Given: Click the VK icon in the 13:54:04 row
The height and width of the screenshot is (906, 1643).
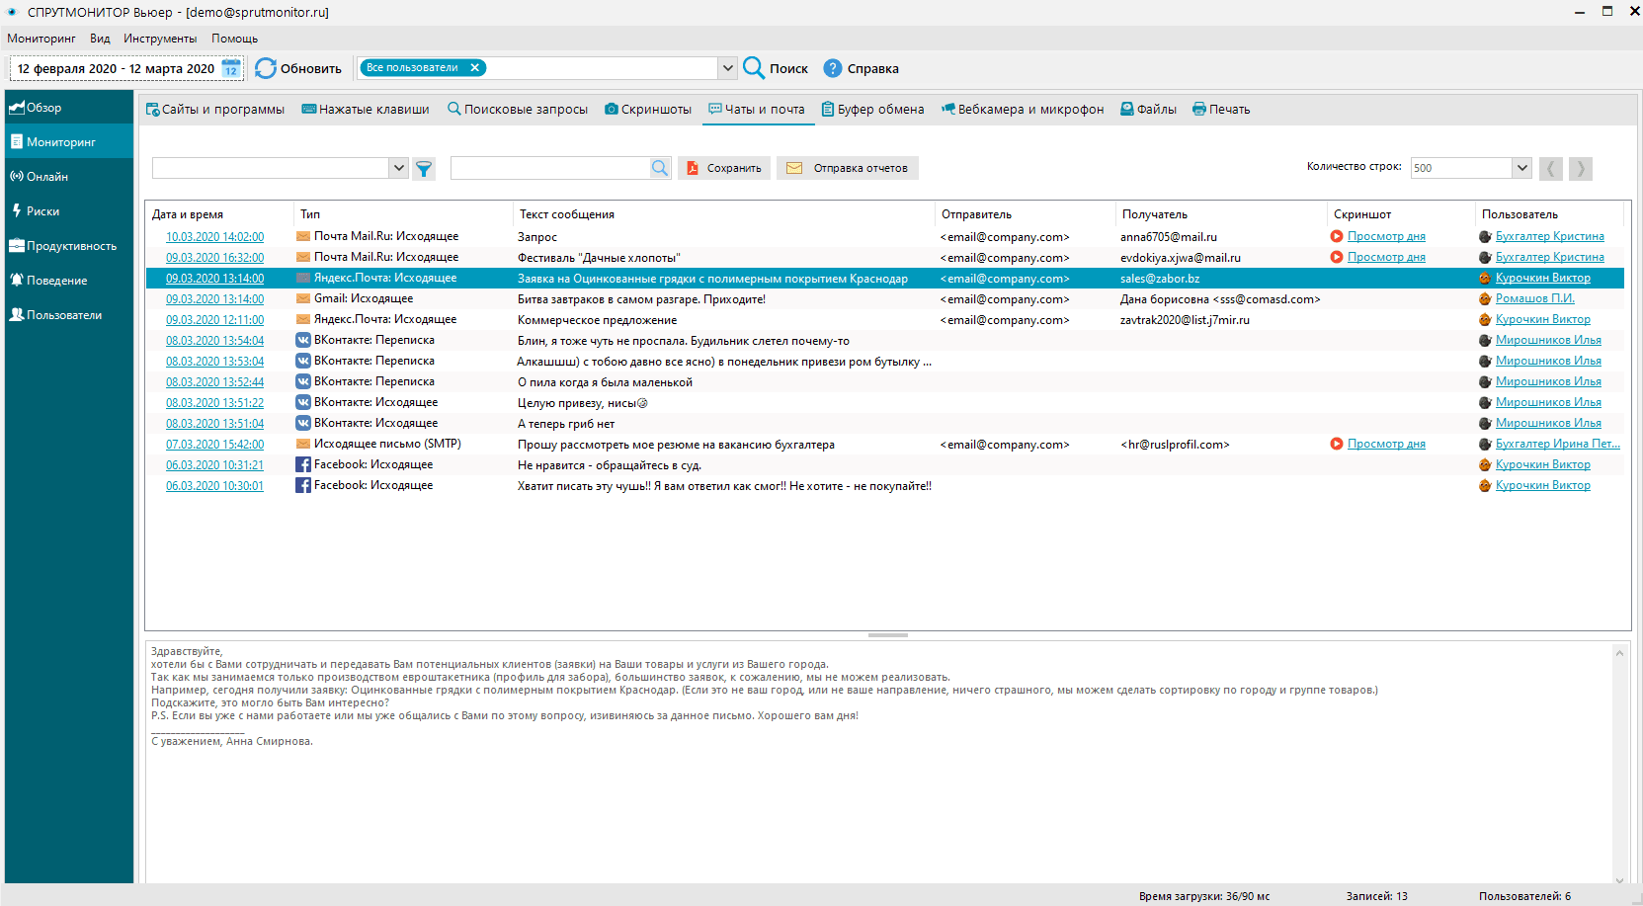Looking at the screenshot, I should tap(303, 341).
